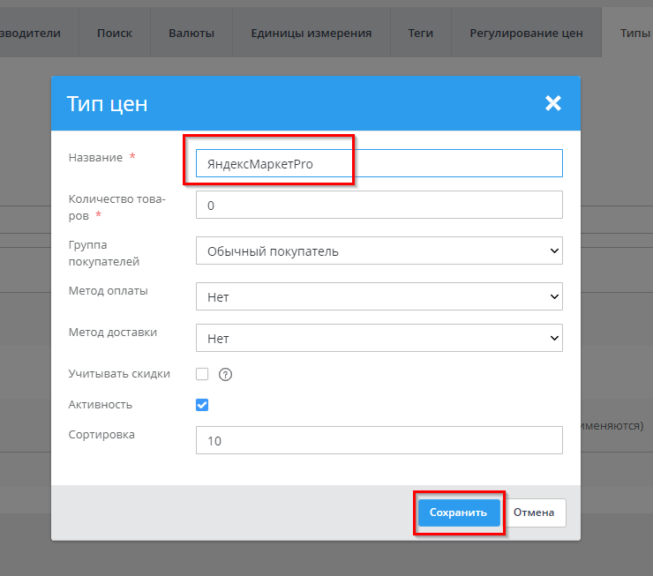Select the partially visible Типы tab

coord(634,33)
